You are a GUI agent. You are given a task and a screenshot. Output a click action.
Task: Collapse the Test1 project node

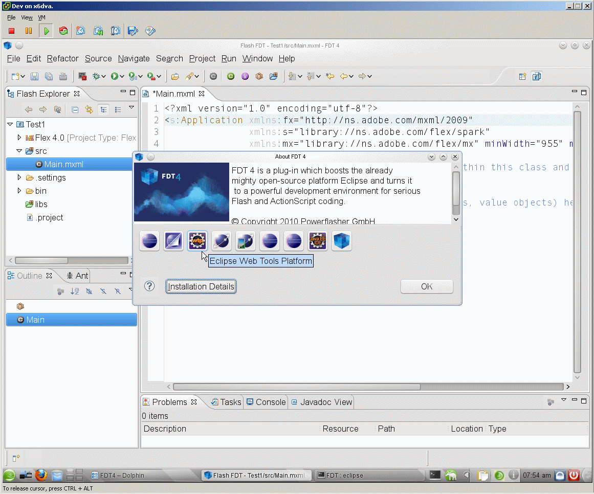click(10, 124)
